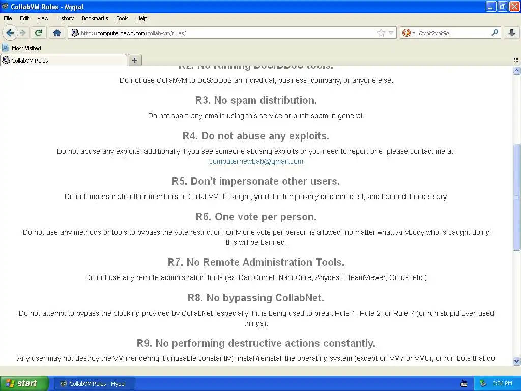521x391 pixels.
Task: Click the R8. No bypassing CollabNet heading
Action: pyautogui.click(x=256, y=297)
